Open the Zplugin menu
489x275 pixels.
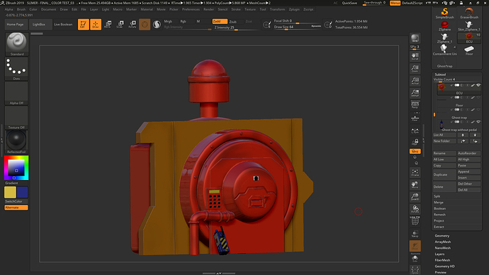(x=294, y=9)
